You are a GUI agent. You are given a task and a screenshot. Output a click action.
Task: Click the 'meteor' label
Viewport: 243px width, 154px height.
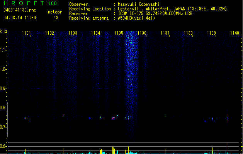[55, 12]
